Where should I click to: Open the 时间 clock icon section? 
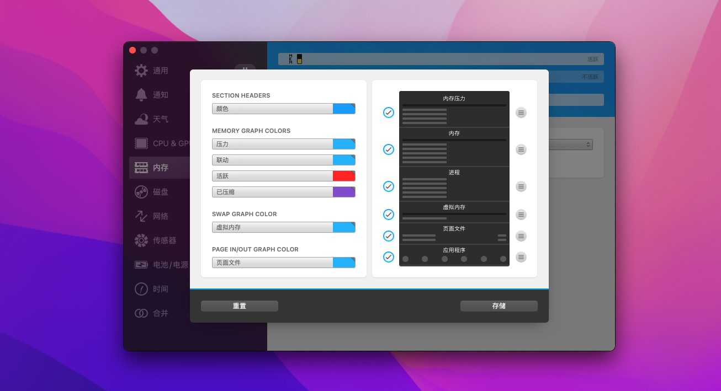click(x=141, y=289)
